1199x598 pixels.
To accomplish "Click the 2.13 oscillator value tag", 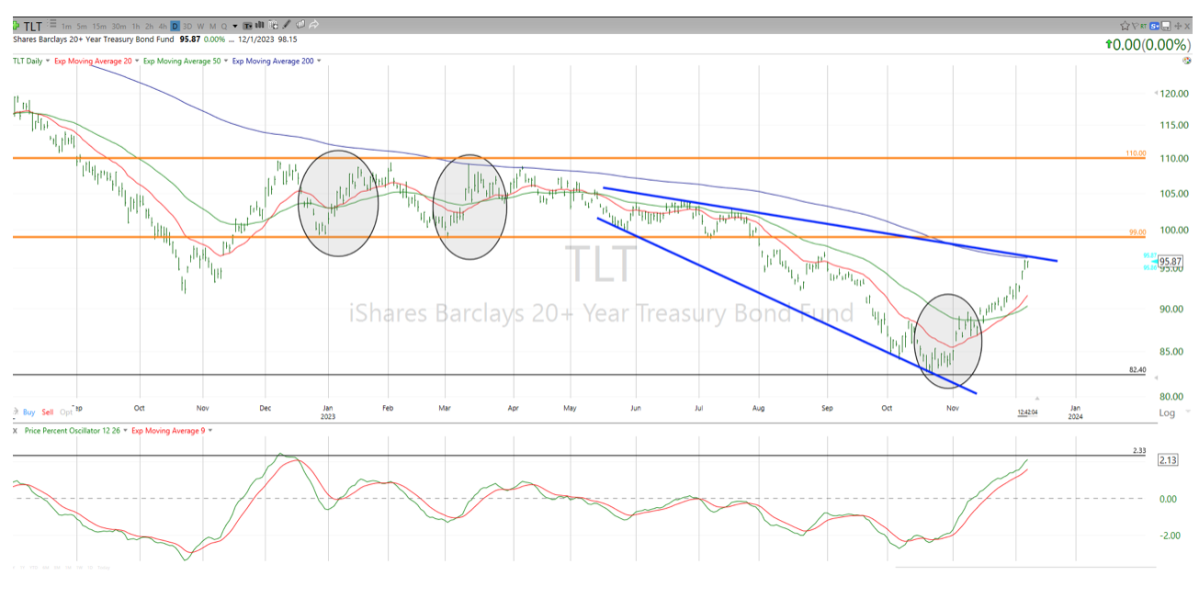I will pyautogui.click(x=1169, y=460).
